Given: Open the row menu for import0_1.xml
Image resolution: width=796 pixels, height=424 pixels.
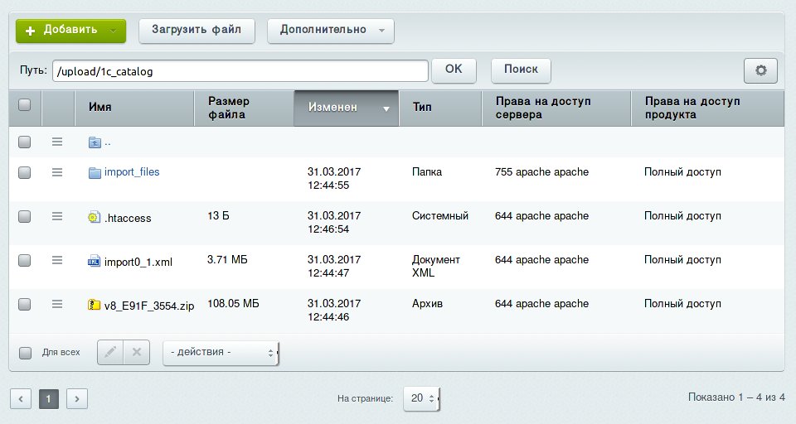Looking at the screenshot, I should (x=57, y=260).
